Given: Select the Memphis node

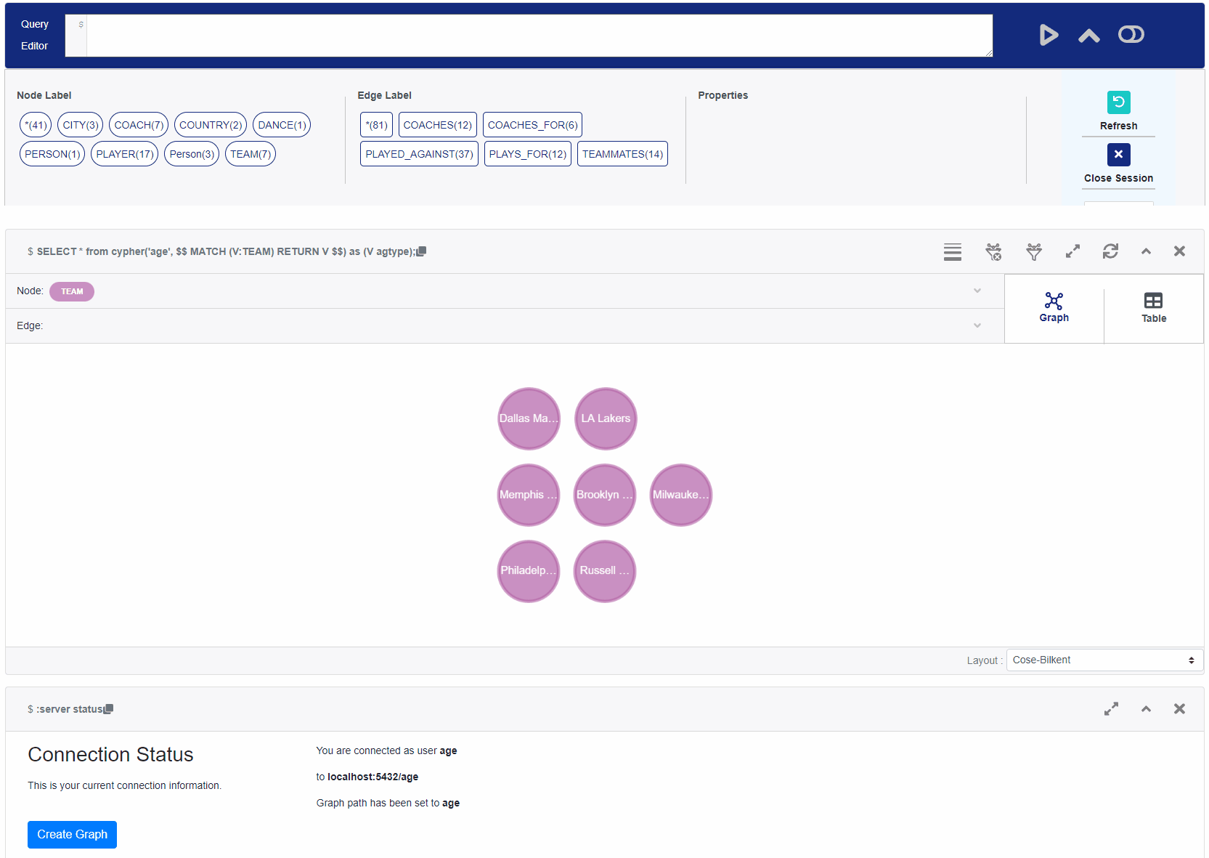Looking at the screenshot, I should [x=529, y=495].
